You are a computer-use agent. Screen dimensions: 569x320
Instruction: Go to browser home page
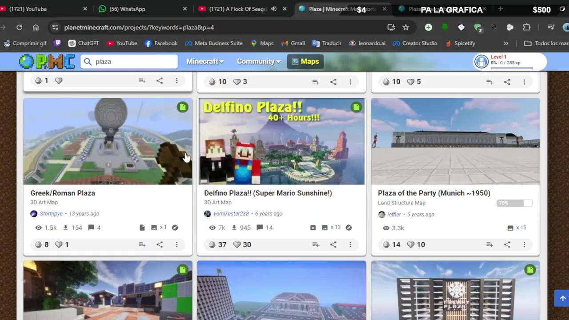(x=36, y=27)
